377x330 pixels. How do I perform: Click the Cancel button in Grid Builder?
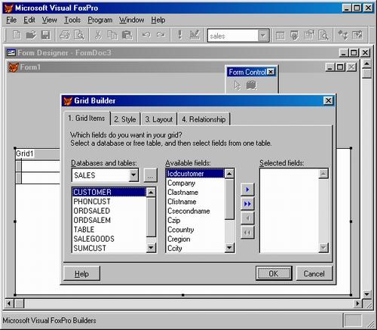(314, 273)
